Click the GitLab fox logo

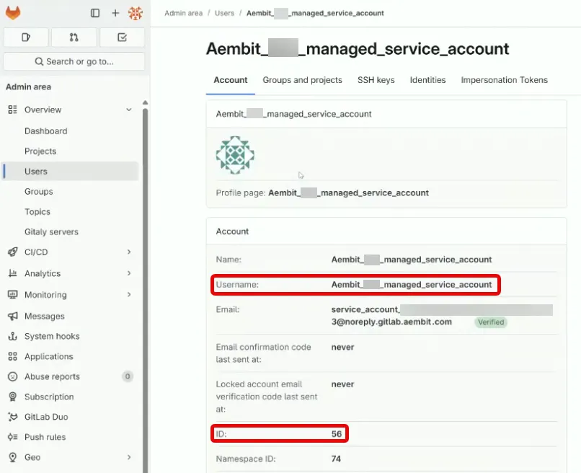pos(13,12)
